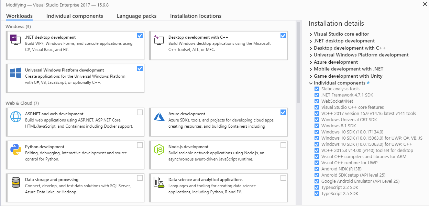Screen dimensions: 429x206
Task: Collapse the Individual components section
Action: 311,83
